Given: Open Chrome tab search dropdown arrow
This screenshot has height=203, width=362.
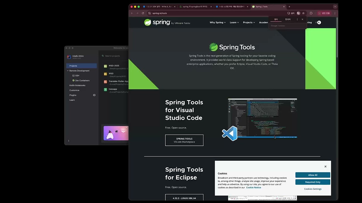Looking at the screenshot, I should [x=335, y=6].
